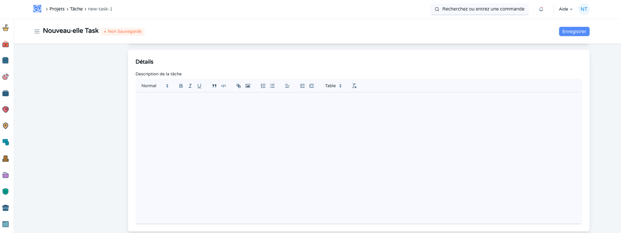Viewport: 621px width, 233px height.
Task: Start a bulleted list
Action: [272, 86]
